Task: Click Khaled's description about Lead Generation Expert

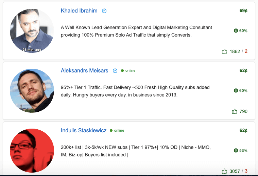Action: coord(136,31)
